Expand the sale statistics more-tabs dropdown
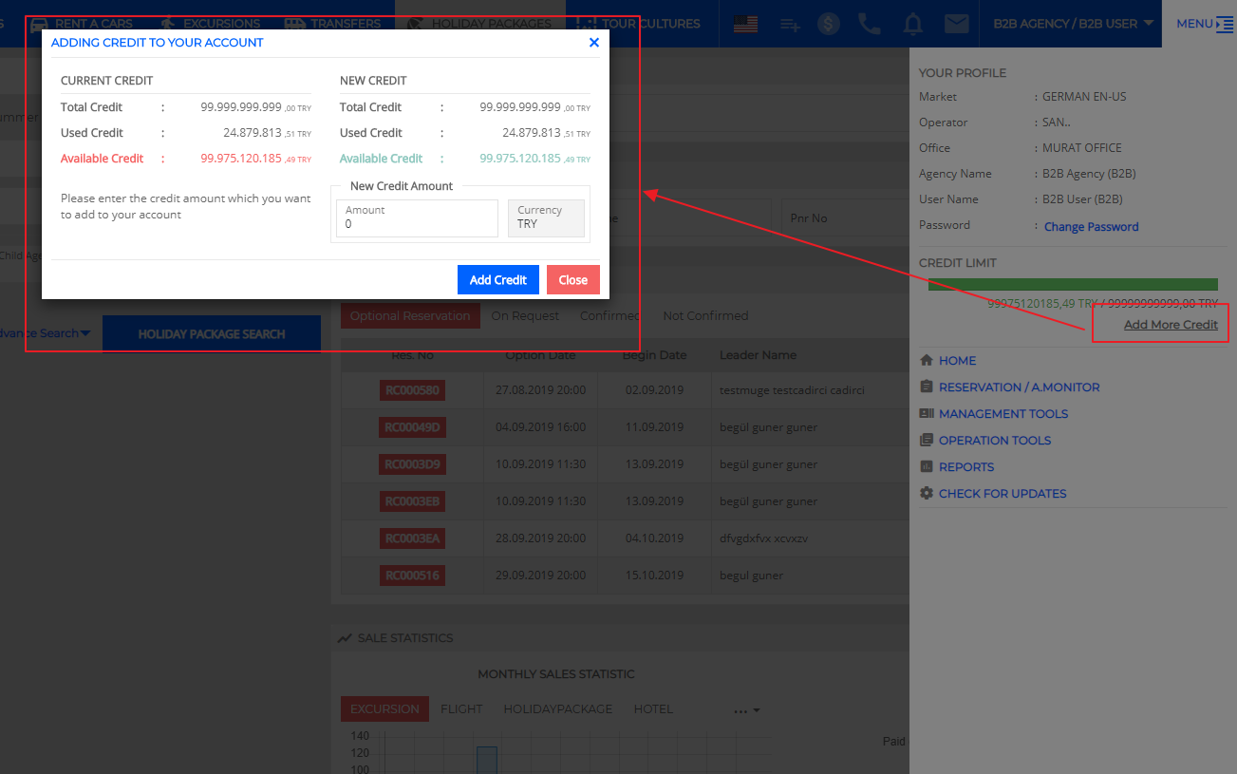This screenshot has height=774, width=1237. point(747,709)
